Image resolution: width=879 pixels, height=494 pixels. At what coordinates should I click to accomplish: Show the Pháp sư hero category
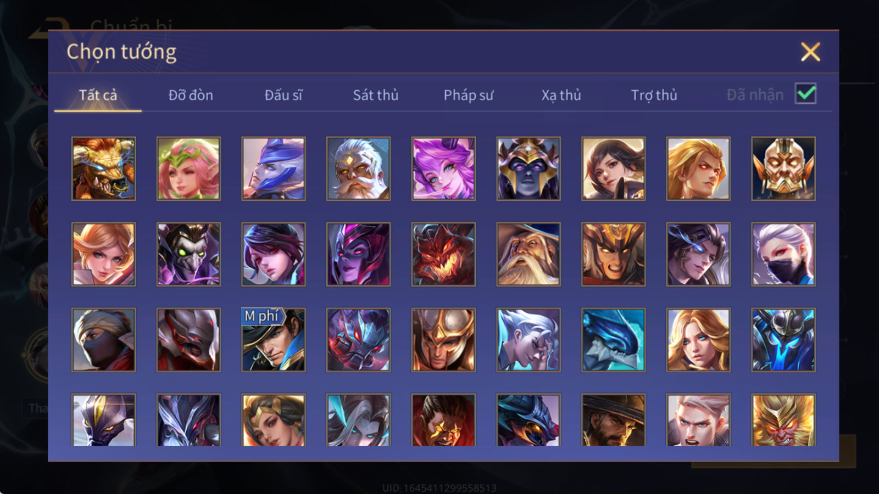click(469, 95)
